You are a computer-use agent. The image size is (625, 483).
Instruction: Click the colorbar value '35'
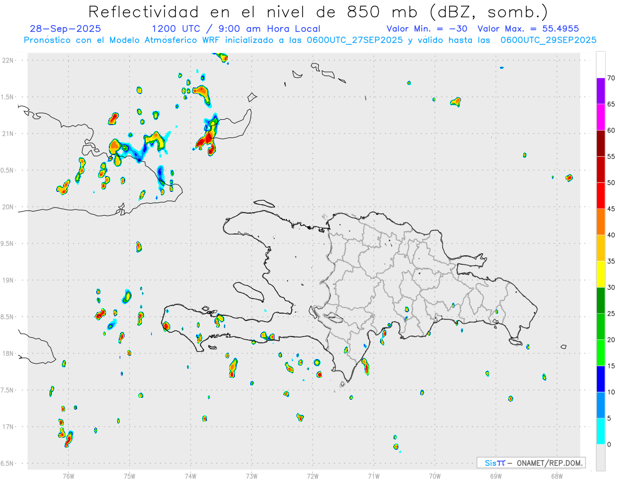(611, 261)
